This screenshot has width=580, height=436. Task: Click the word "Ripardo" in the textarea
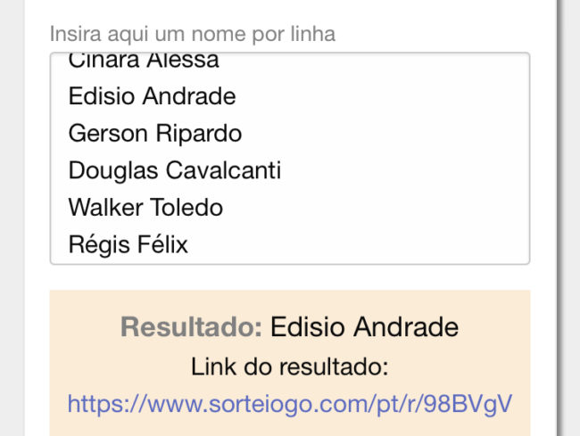click(198, 134)
